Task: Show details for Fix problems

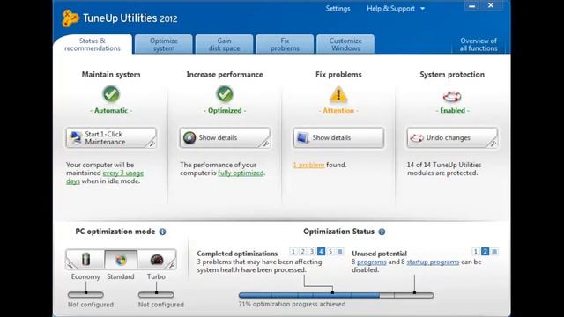Action: tap(338, 137)
